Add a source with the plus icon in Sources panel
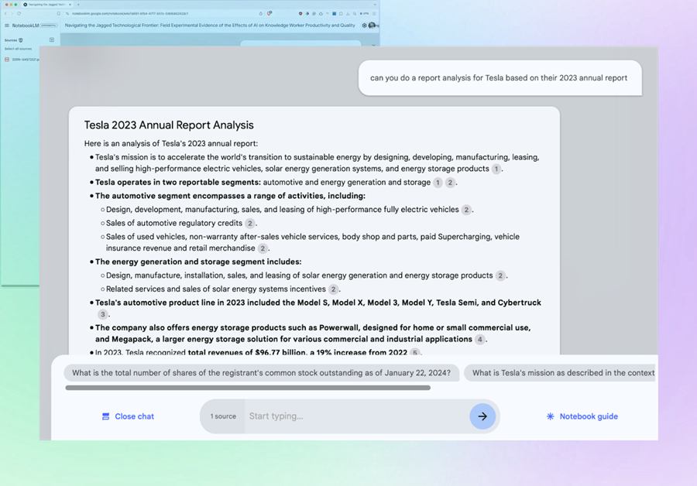Viewport: 697px width, 486px height. [x=52, y=39]
